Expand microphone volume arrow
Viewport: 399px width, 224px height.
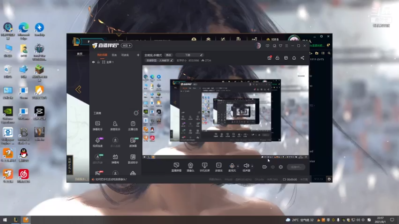(x=238, y=166)
